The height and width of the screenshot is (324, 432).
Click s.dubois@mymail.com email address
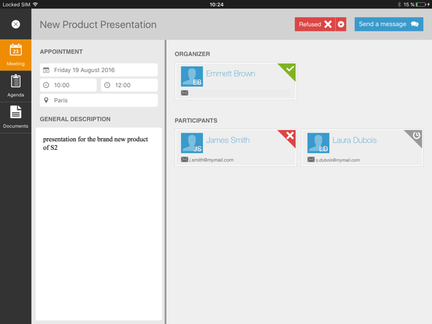point(338,160)
